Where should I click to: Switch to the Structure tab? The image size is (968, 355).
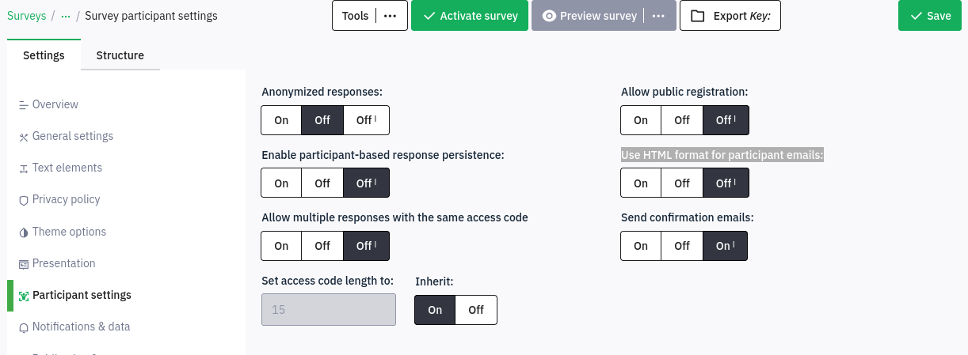tap(120, 55)
